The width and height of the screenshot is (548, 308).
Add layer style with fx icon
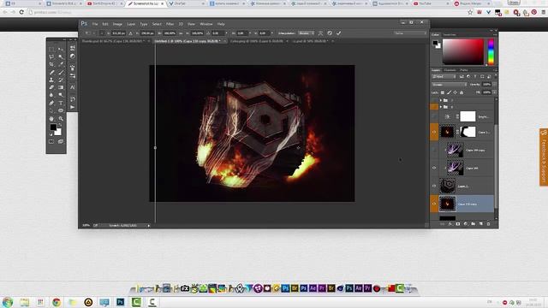click(450, 224)
